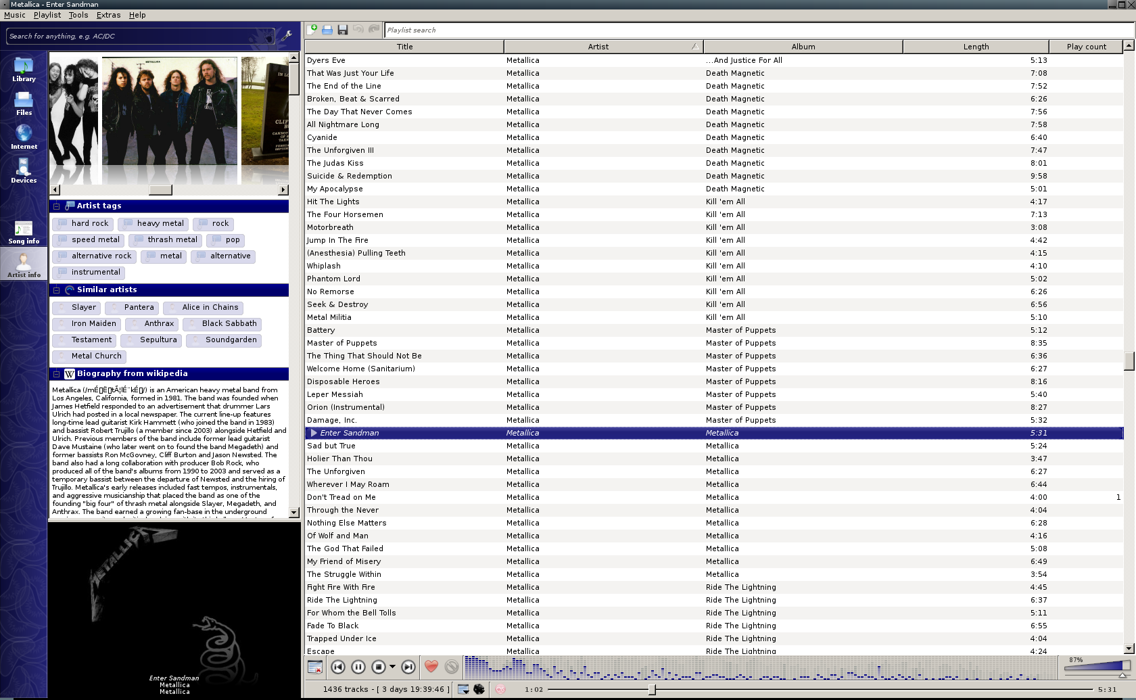Viewport: 1136px width, 700px height.
Task: Pause the current playback
Action: (358, 667)
